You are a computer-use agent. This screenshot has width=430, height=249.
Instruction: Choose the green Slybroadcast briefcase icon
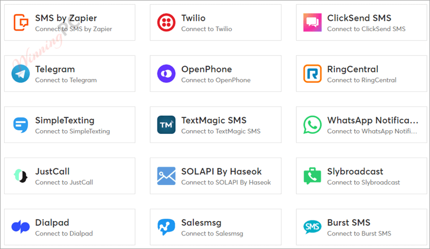coord(312,176)
